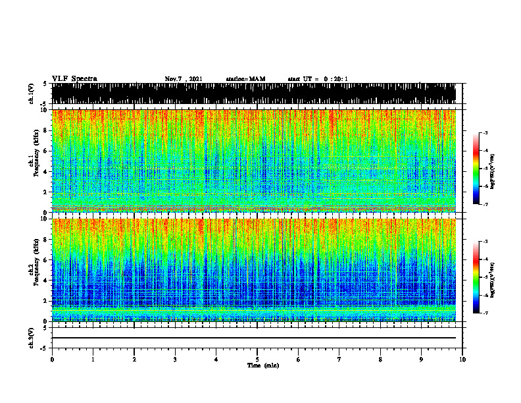Click the "station=MAM" label
The height and width of the screenshot is (403, 521).
245,79
